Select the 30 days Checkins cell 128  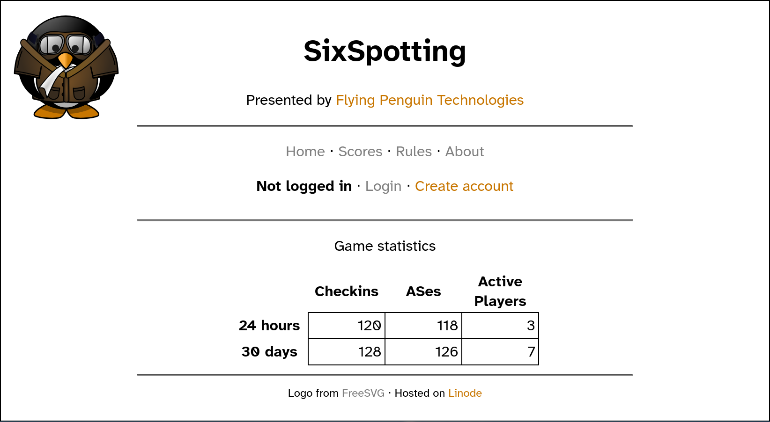tap(347, 352)
